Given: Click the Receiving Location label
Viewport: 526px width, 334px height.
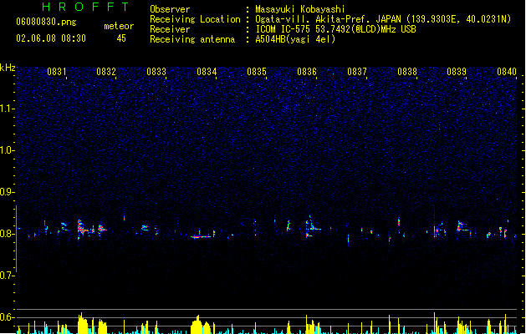Looking at the screenshot, I should coord(195,19).
